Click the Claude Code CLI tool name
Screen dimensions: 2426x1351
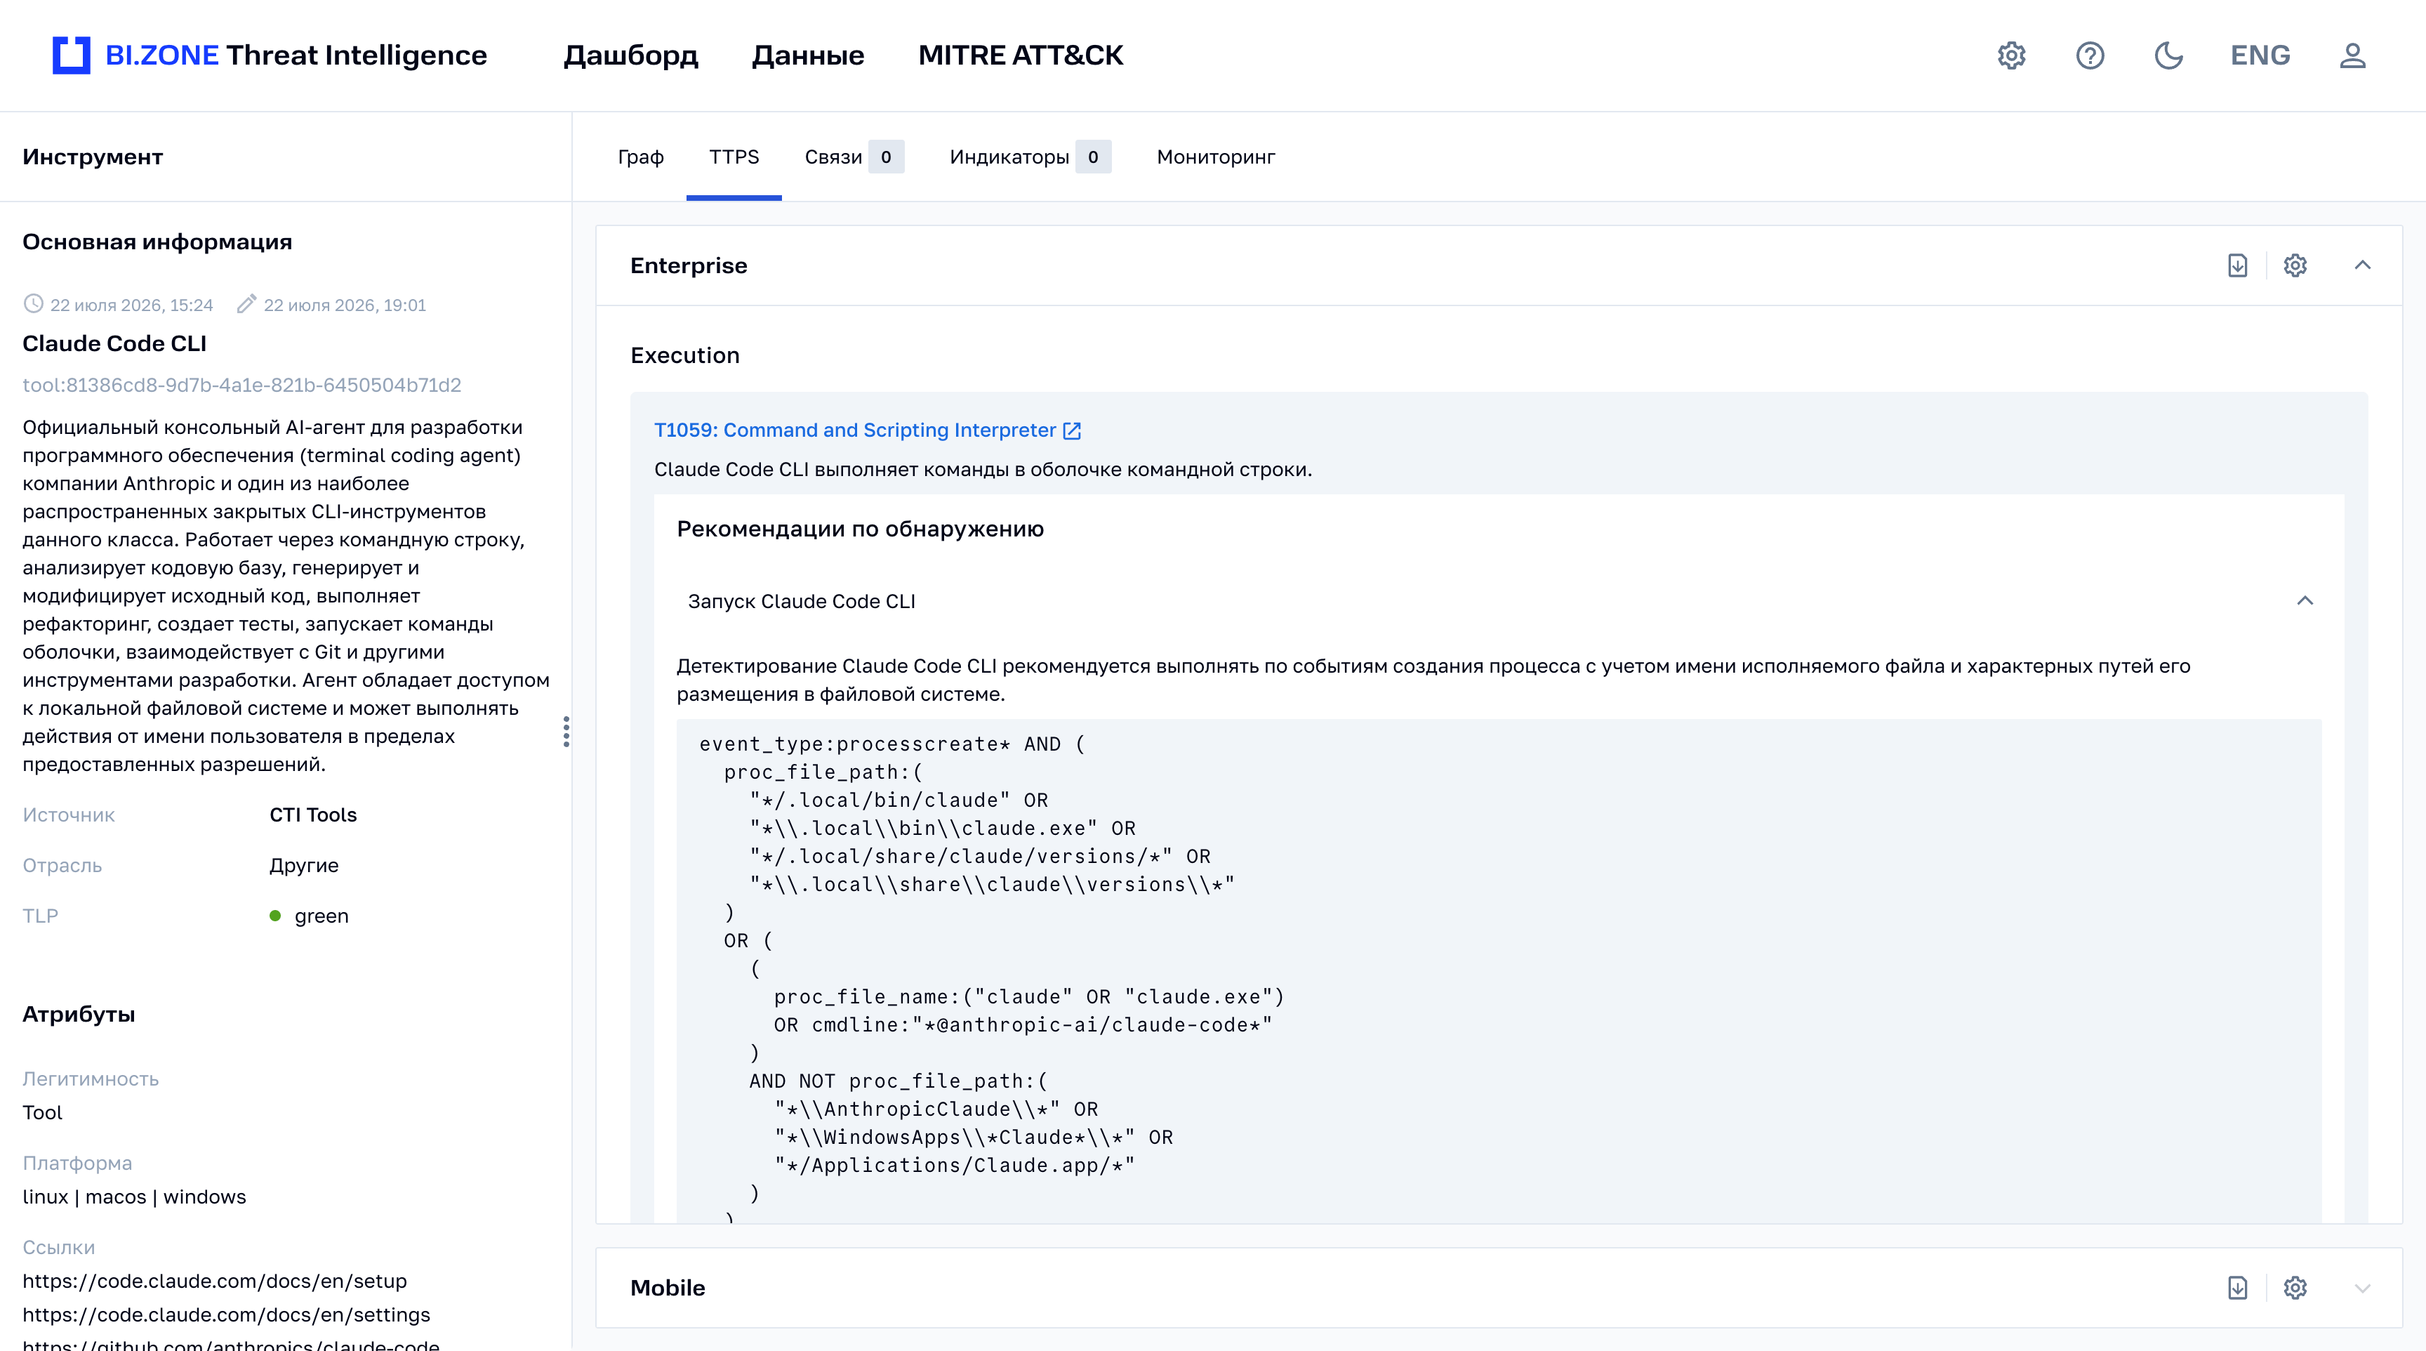tap(114, 344)
